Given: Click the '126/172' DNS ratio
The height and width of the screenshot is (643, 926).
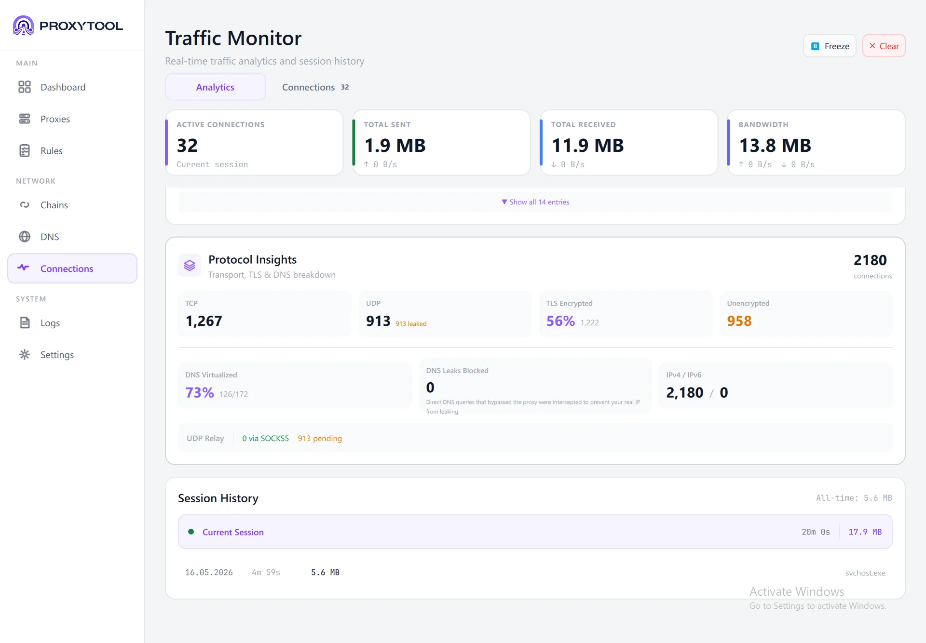Looking at the screenshot, I should pos(233,394).
